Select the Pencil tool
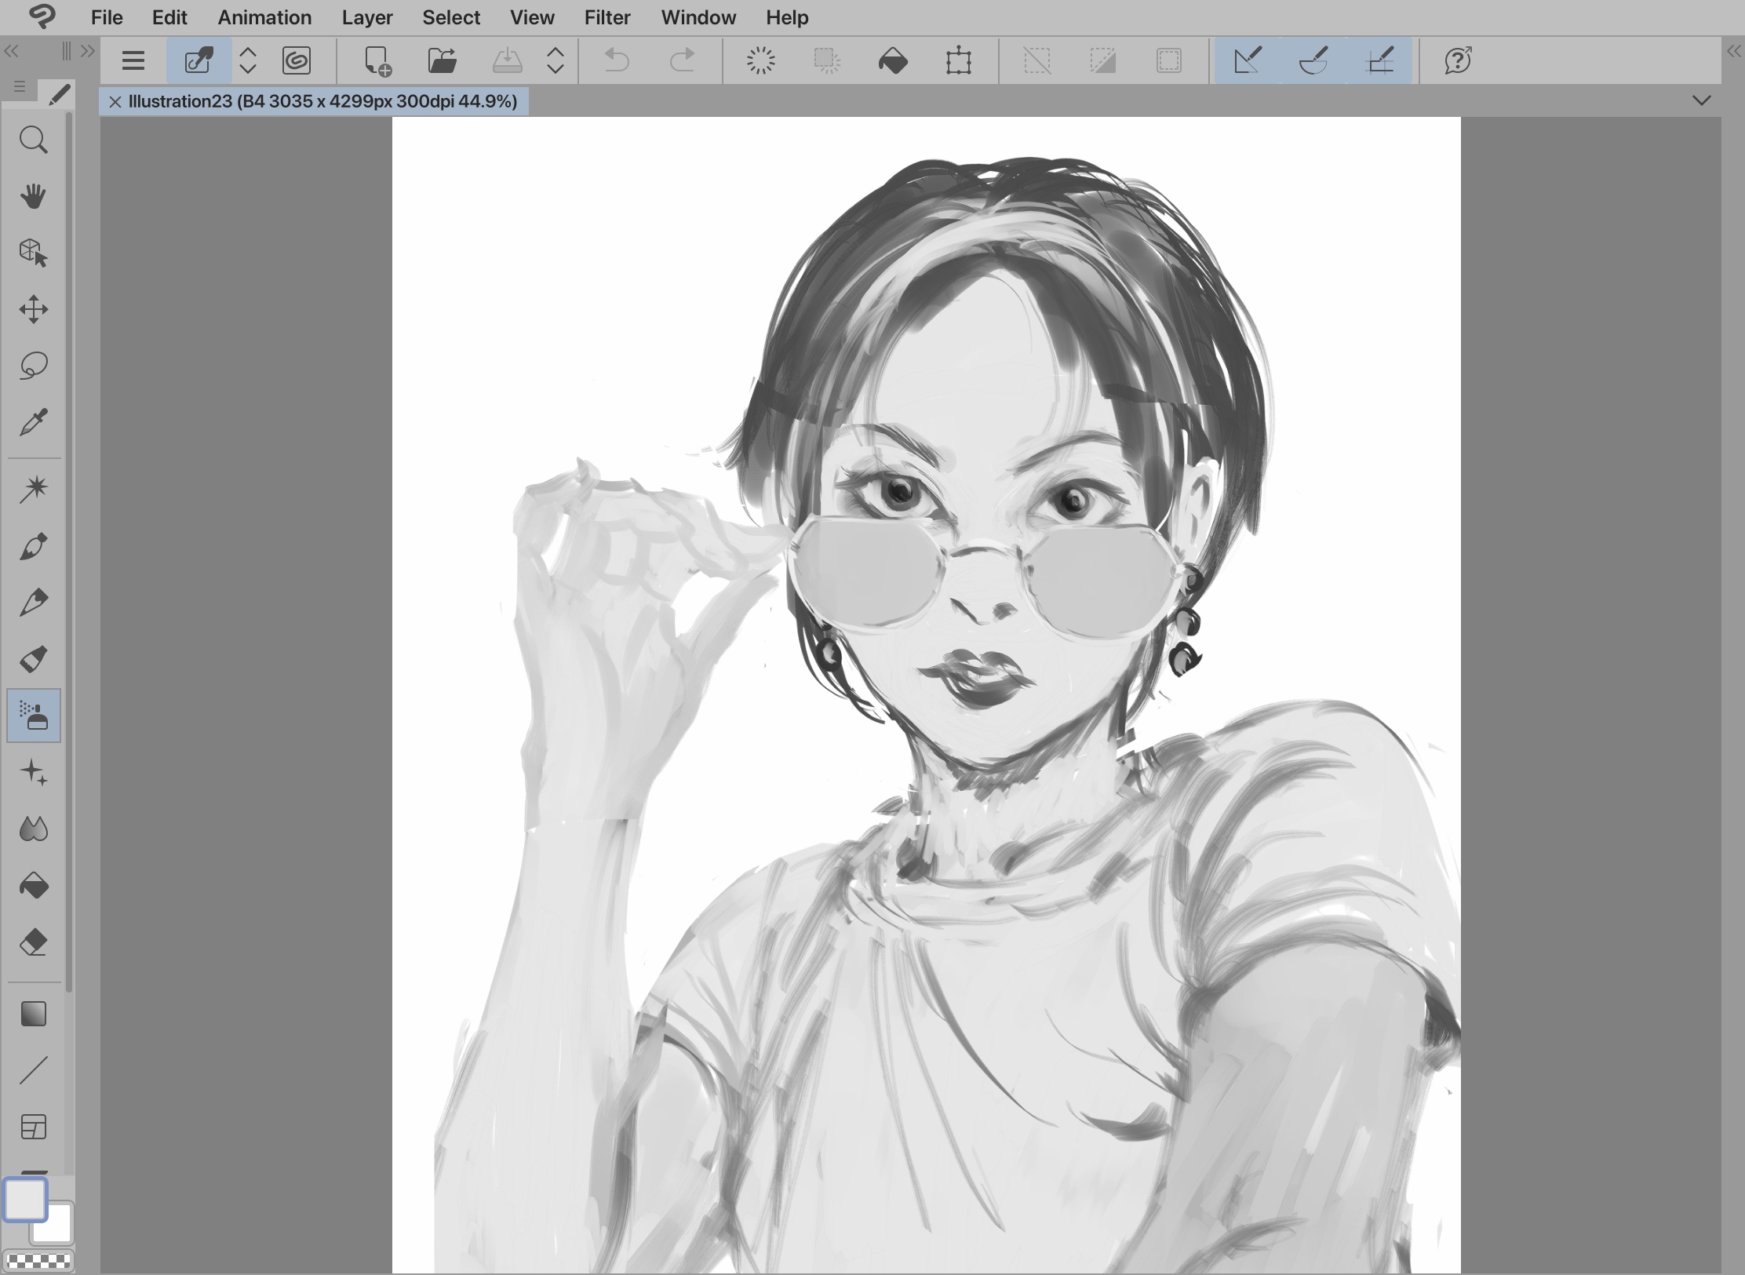The image size is (1745, 1275). pos(33,603)
